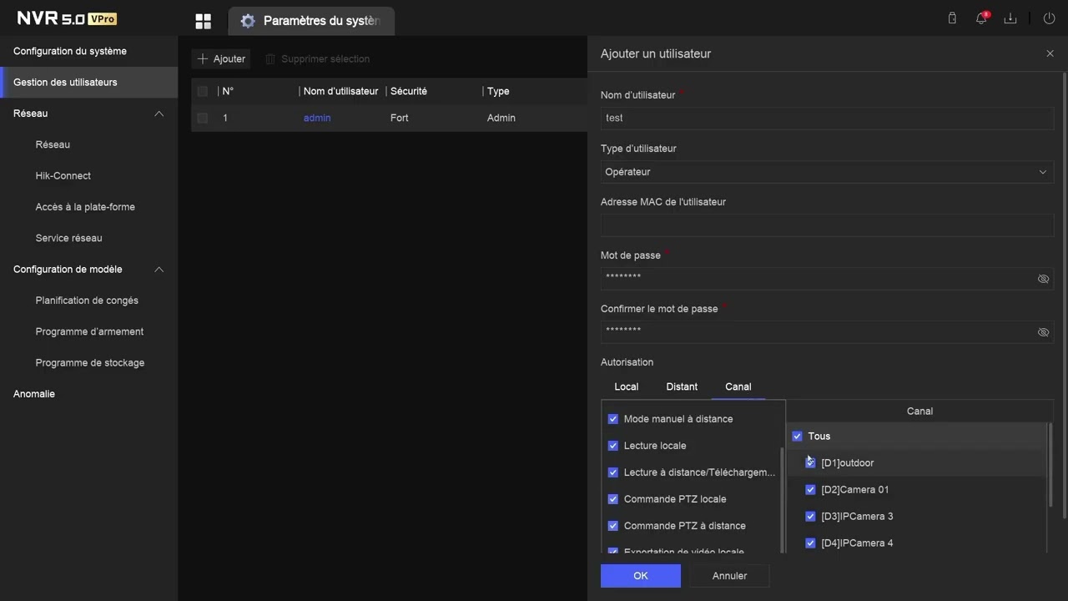The height and width of the screenshot is (601, 1068).
Task: Click the USB storage device icon
Action: click(952, 18)
